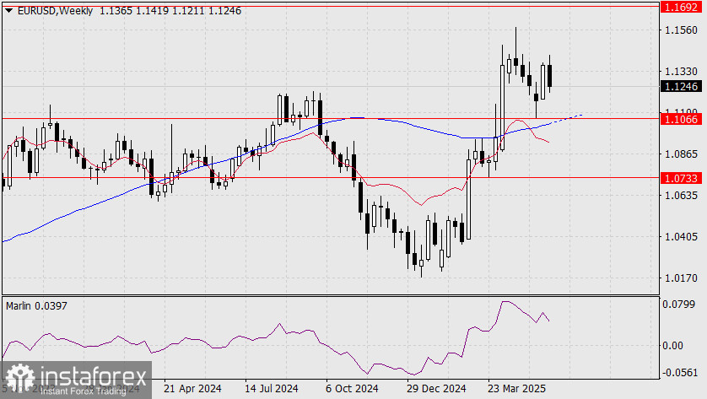
Task: Click the 21 Apr 2024 date label
Action: 192,389
